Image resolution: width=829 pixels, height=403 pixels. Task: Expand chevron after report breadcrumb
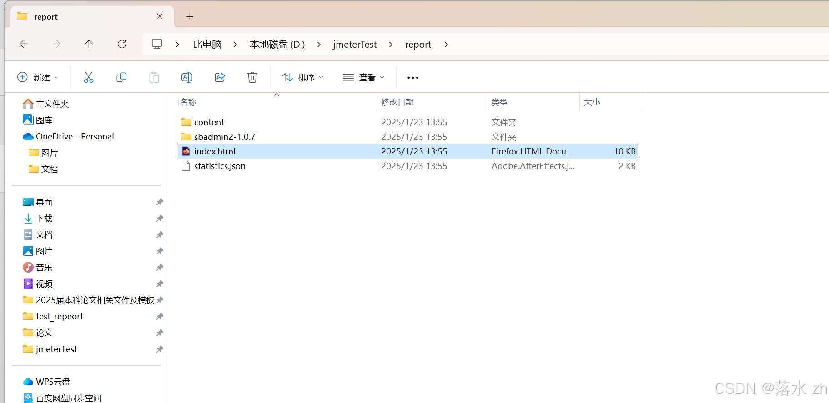tap(446, 45)
